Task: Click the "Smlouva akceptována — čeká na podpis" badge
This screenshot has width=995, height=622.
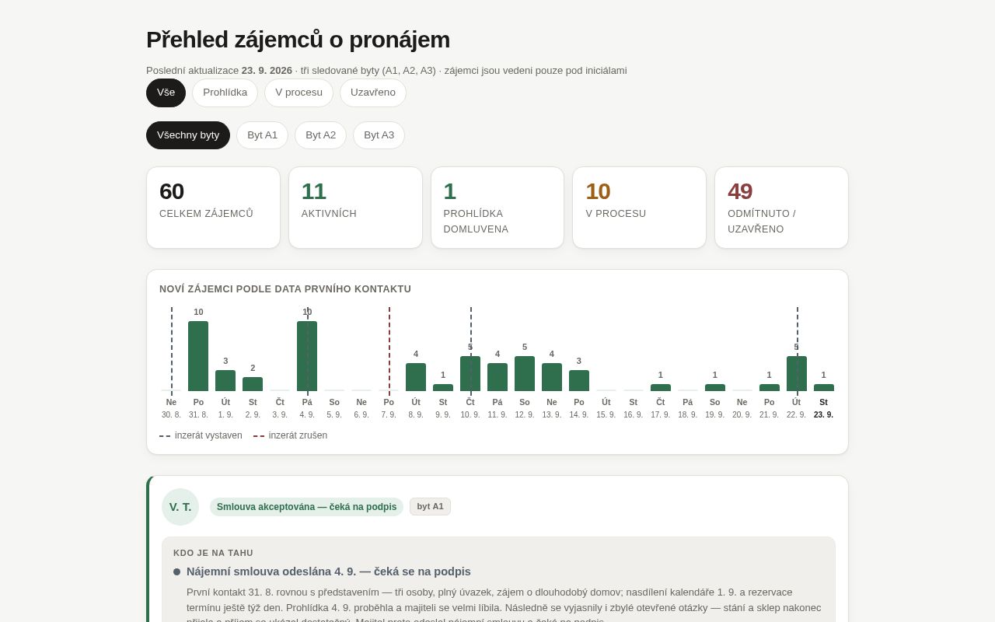Action: 306,507
